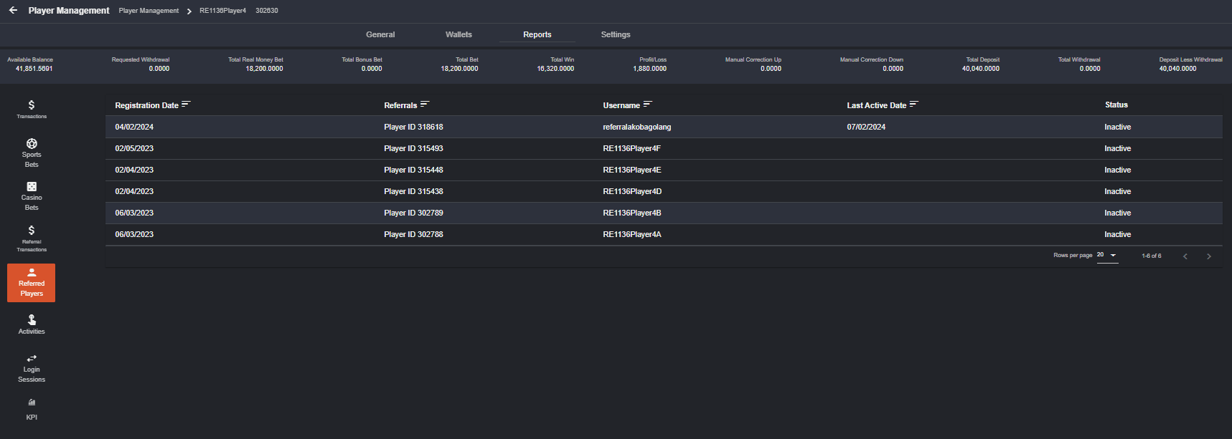Sort by Username column filter icon
Viewport: 1232px width, 439px height.
click(647, 105)
